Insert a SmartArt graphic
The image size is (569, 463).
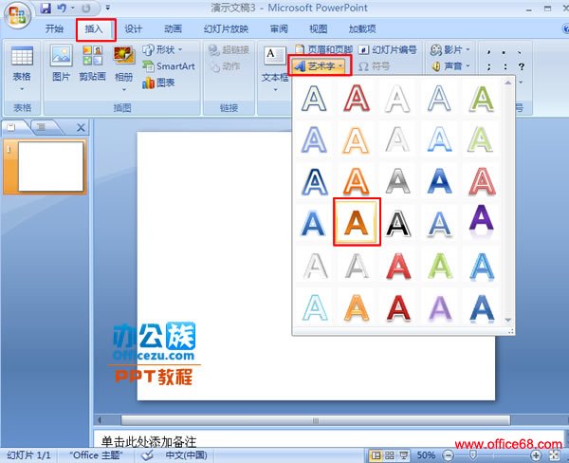tap(169, 66)
